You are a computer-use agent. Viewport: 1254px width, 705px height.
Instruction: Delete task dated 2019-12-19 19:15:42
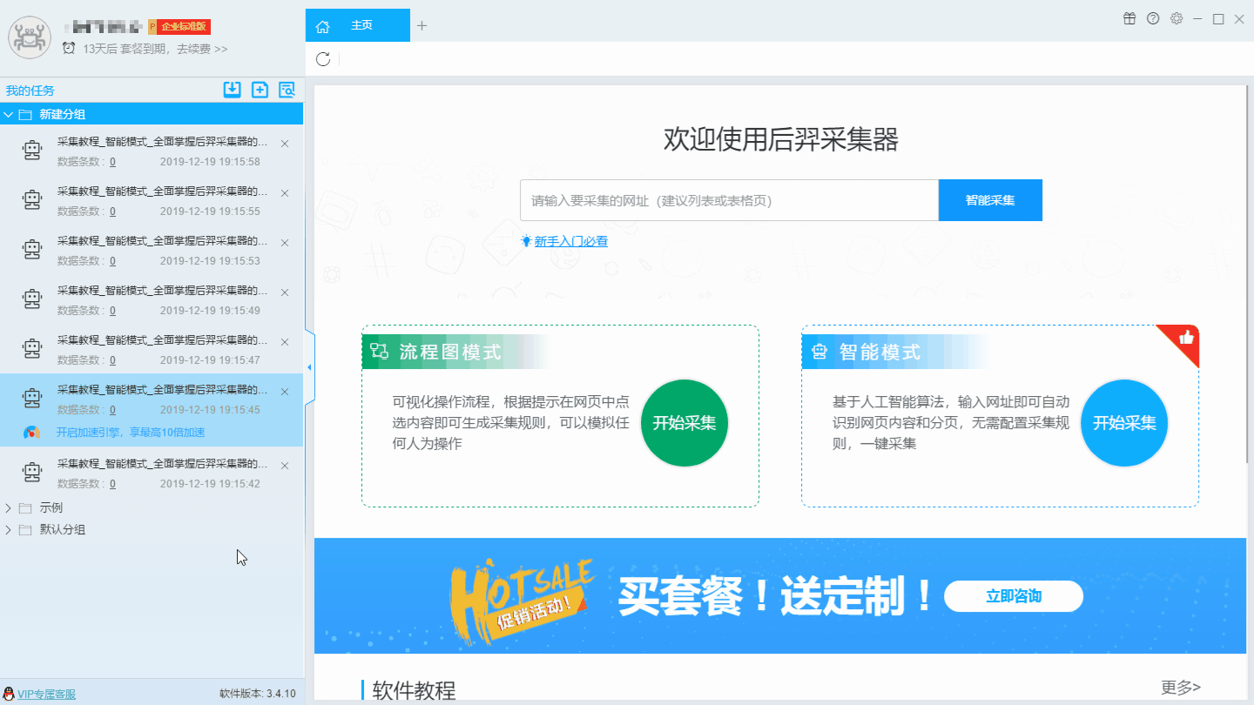[x=285, y=466]
